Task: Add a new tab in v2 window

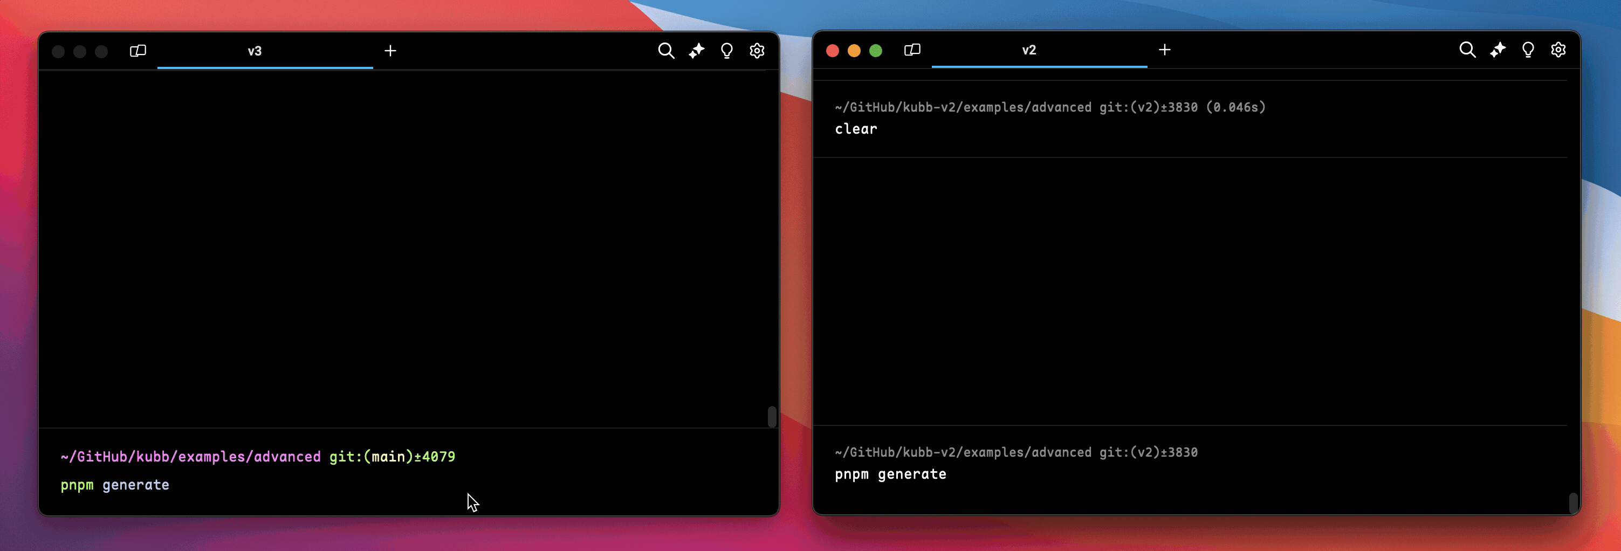Action: point(1165,50)
